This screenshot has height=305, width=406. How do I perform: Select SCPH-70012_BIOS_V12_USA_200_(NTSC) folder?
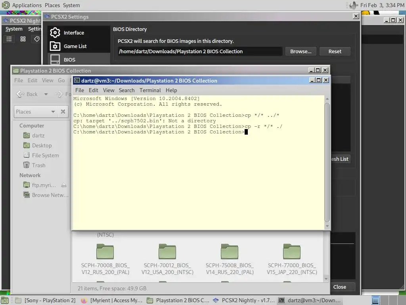pos(167,259)
